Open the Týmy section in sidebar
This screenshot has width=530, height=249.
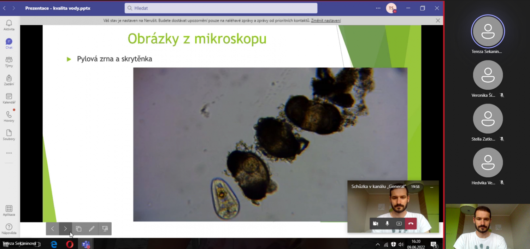pyautogui.click(x=9, y=62)
